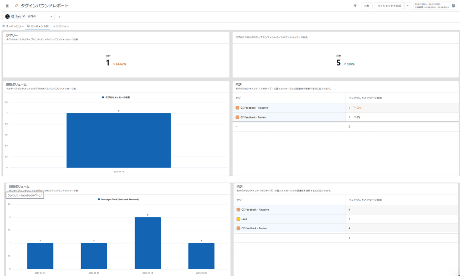Open the dropdown arrow next to ウィジェットを追加

pos(408,6)
